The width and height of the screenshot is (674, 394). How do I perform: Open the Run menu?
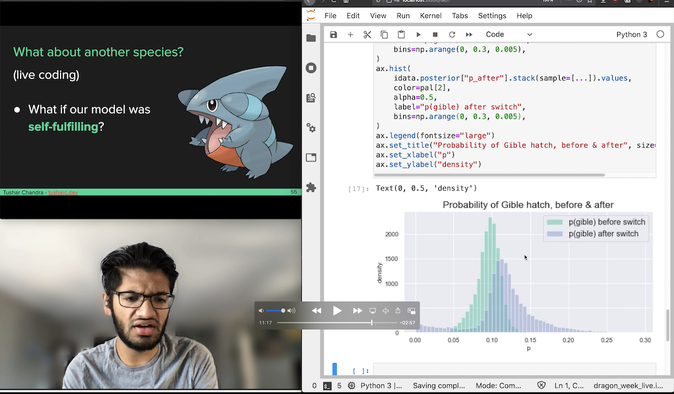click(403, 15)
